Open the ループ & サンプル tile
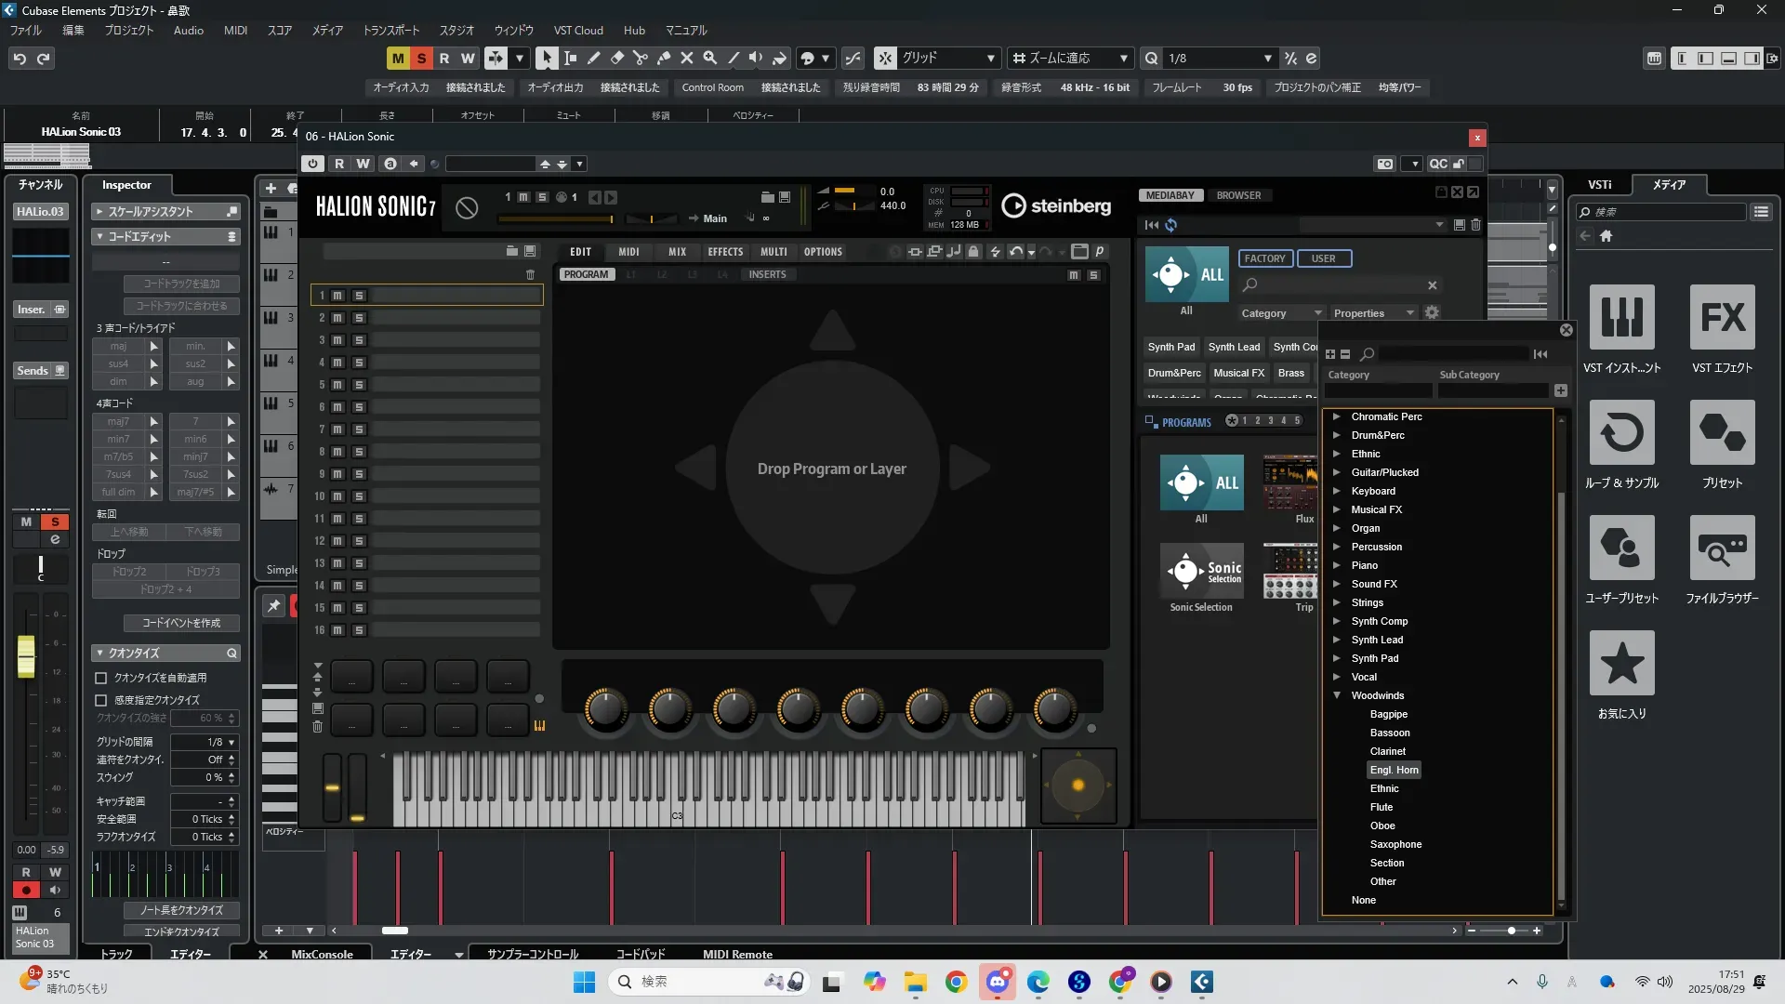Image resolution: width=1785 pixels, height=1004 pixels. (x=1621, y=433)
